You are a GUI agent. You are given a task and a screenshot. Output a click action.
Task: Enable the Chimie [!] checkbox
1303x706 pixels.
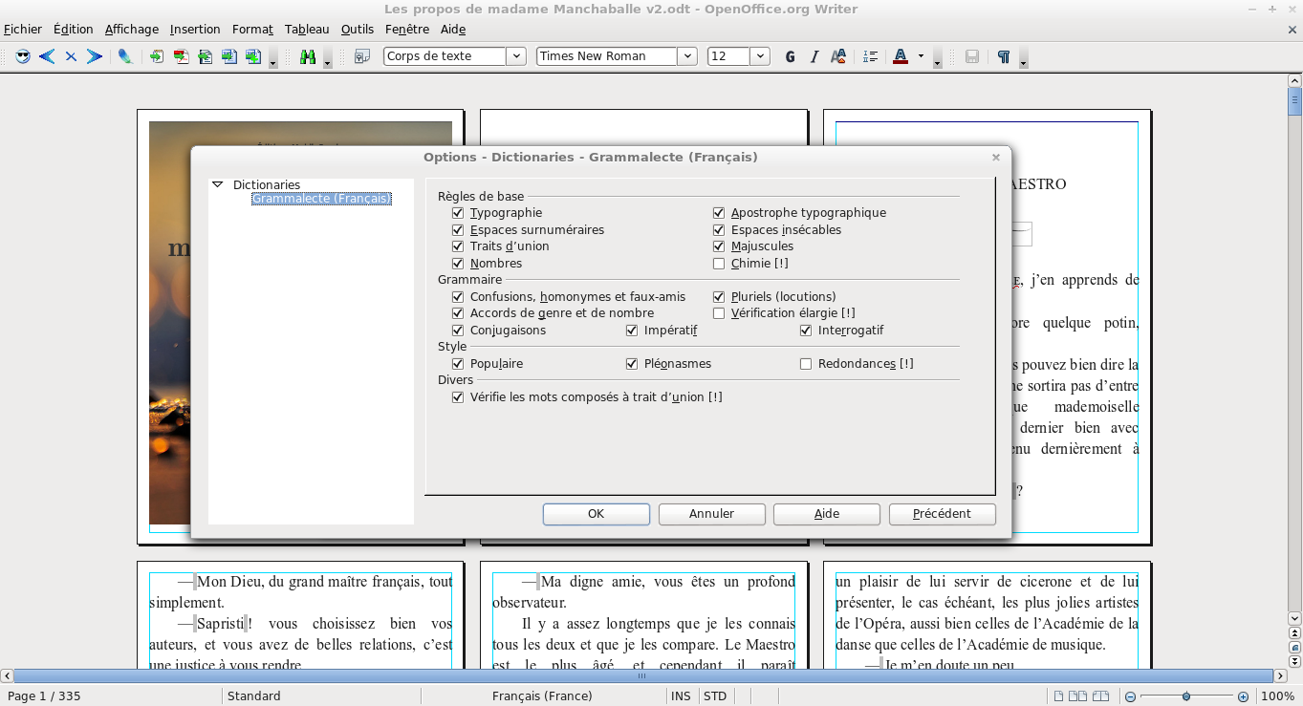719,264
